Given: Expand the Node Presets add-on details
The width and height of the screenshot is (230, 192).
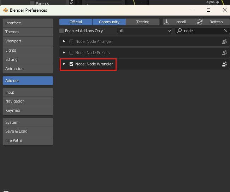Looking at the screenshot, I should (x=64, y=53).
